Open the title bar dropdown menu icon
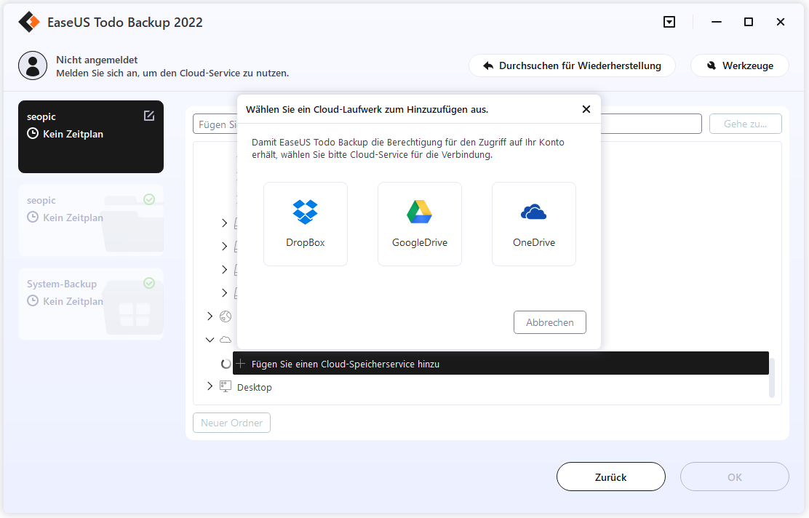Viewport: 809px width, 518px height. coord(669,22)
